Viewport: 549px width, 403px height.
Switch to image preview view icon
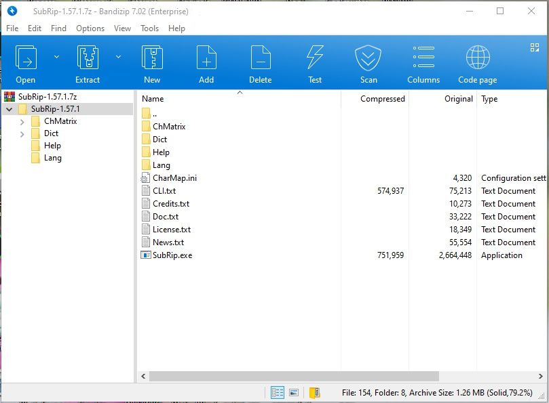[294, 393]
